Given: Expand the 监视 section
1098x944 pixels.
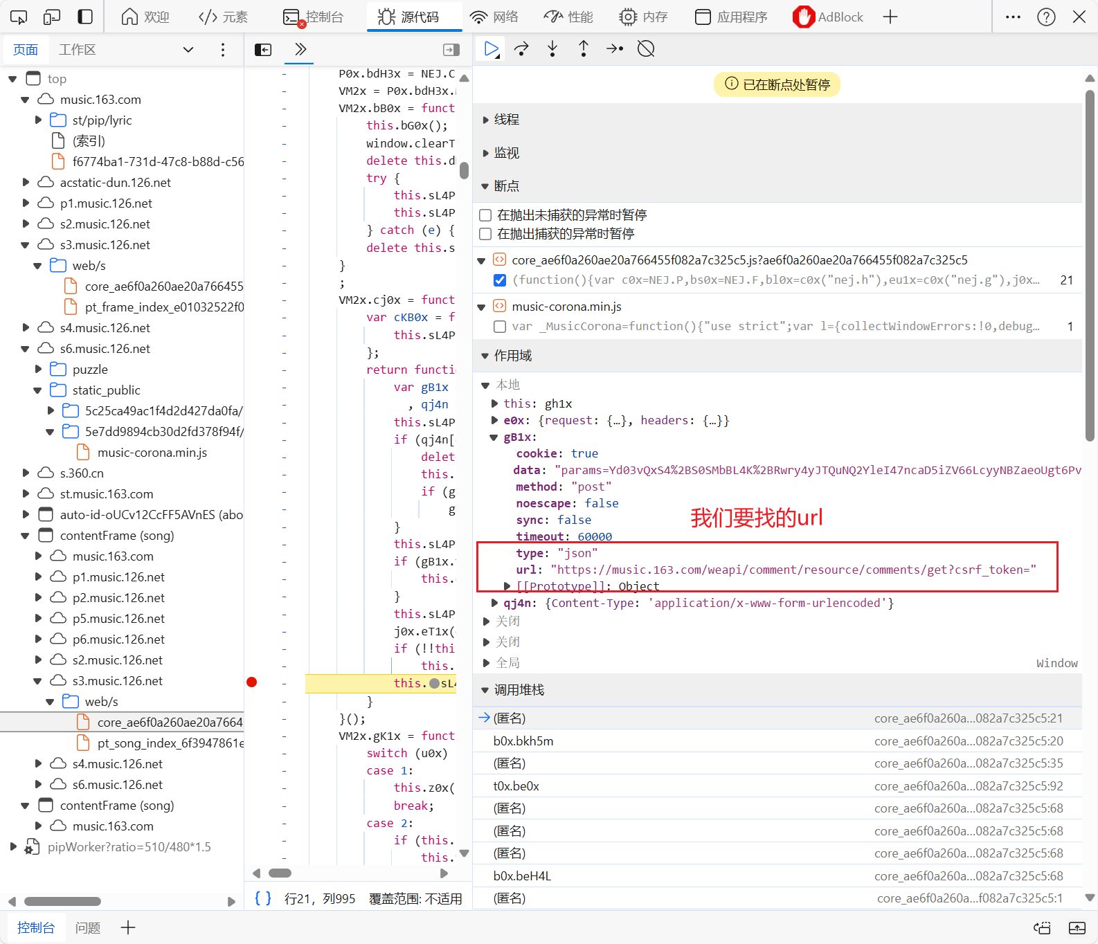Looking at the screenshot, I should [506, 153].
